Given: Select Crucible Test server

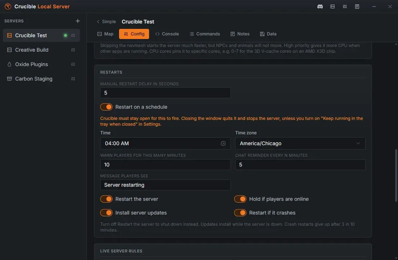Looking at the screenshot, I should [41, 35].
